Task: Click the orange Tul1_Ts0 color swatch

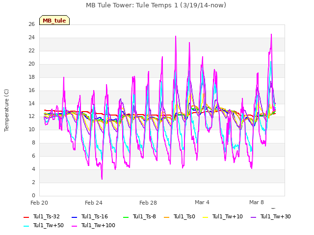Action: (166, 217)
